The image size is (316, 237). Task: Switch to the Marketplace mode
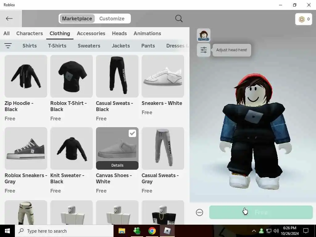pos(77,19)
